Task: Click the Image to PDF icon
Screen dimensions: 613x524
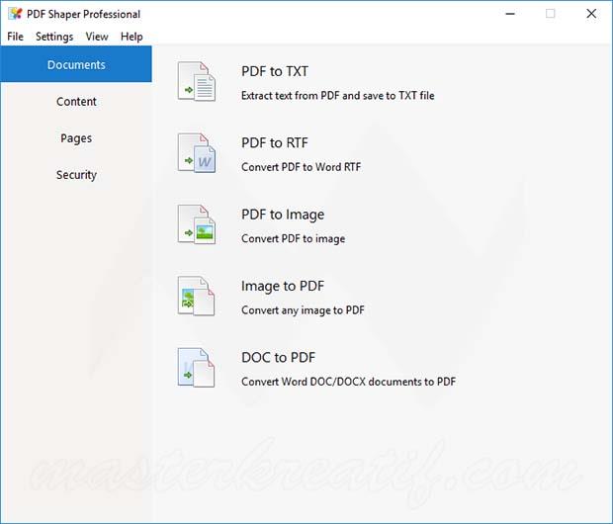Action: tap(196, 297)
